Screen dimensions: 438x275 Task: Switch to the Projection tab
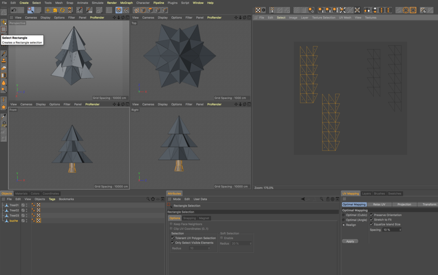tap(404, 204)
